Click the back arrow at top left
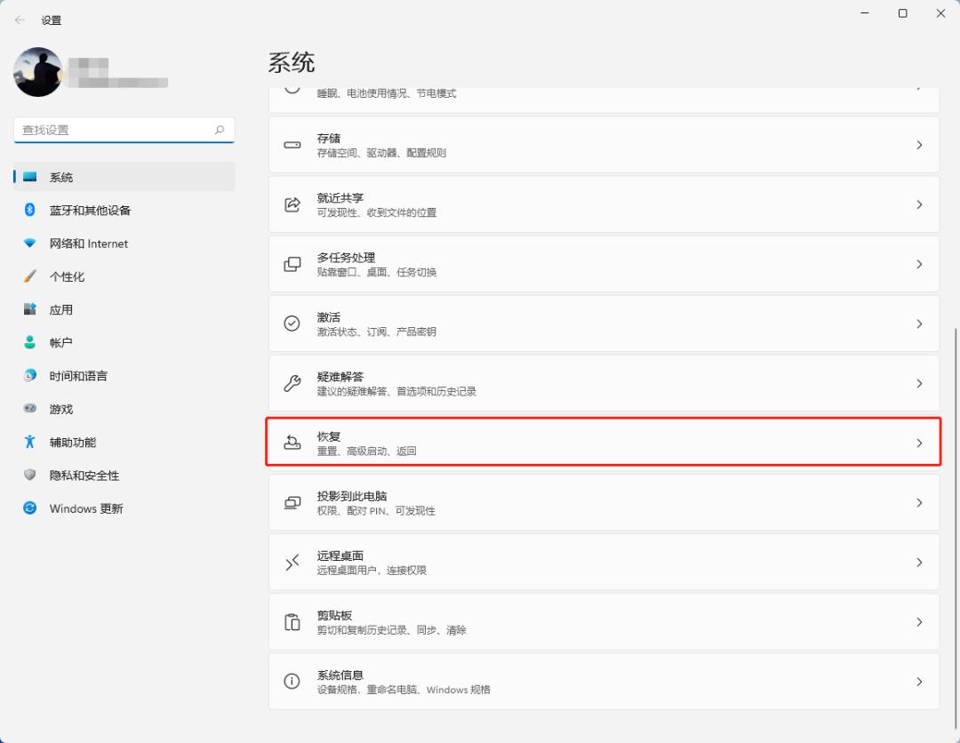 click(x=20, y=20)
